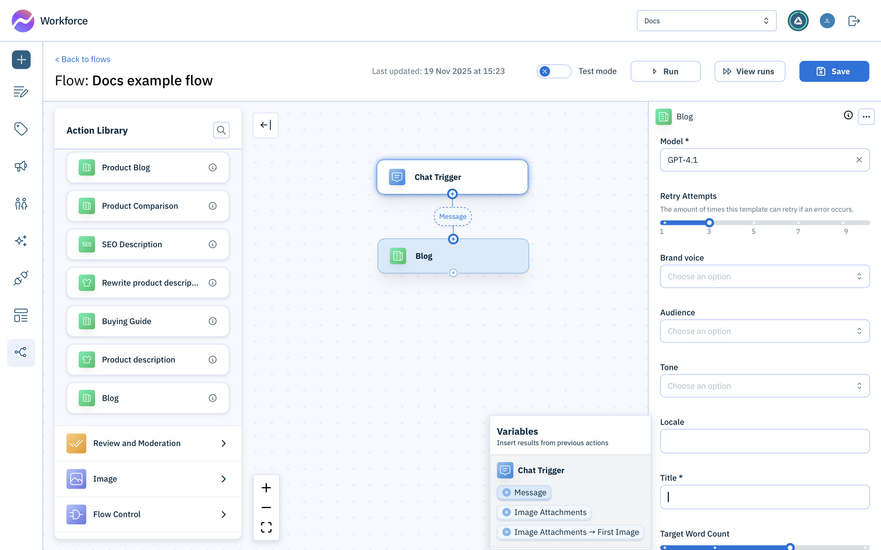Expand the Review and Moderation category

[x=148, y=443]
